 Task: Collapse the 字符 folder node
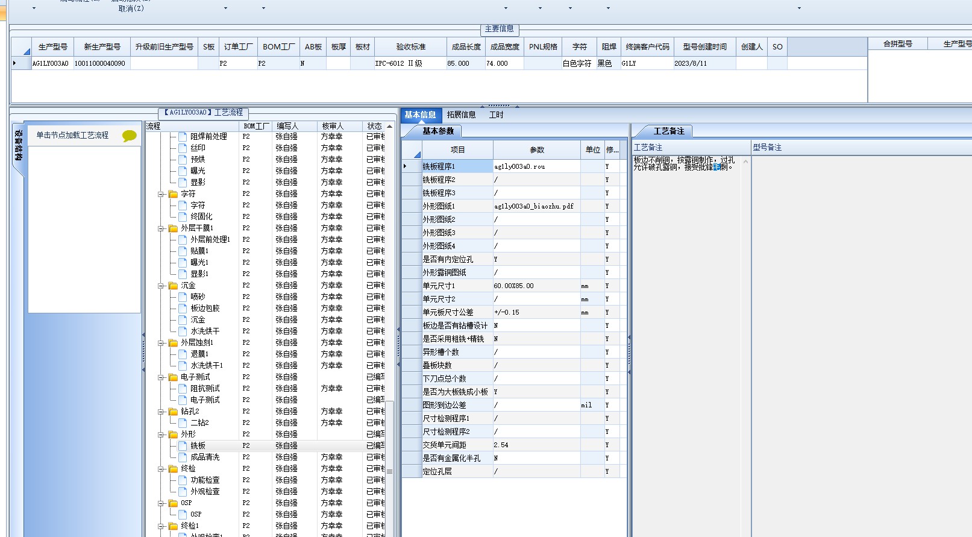tap(161, 194)
